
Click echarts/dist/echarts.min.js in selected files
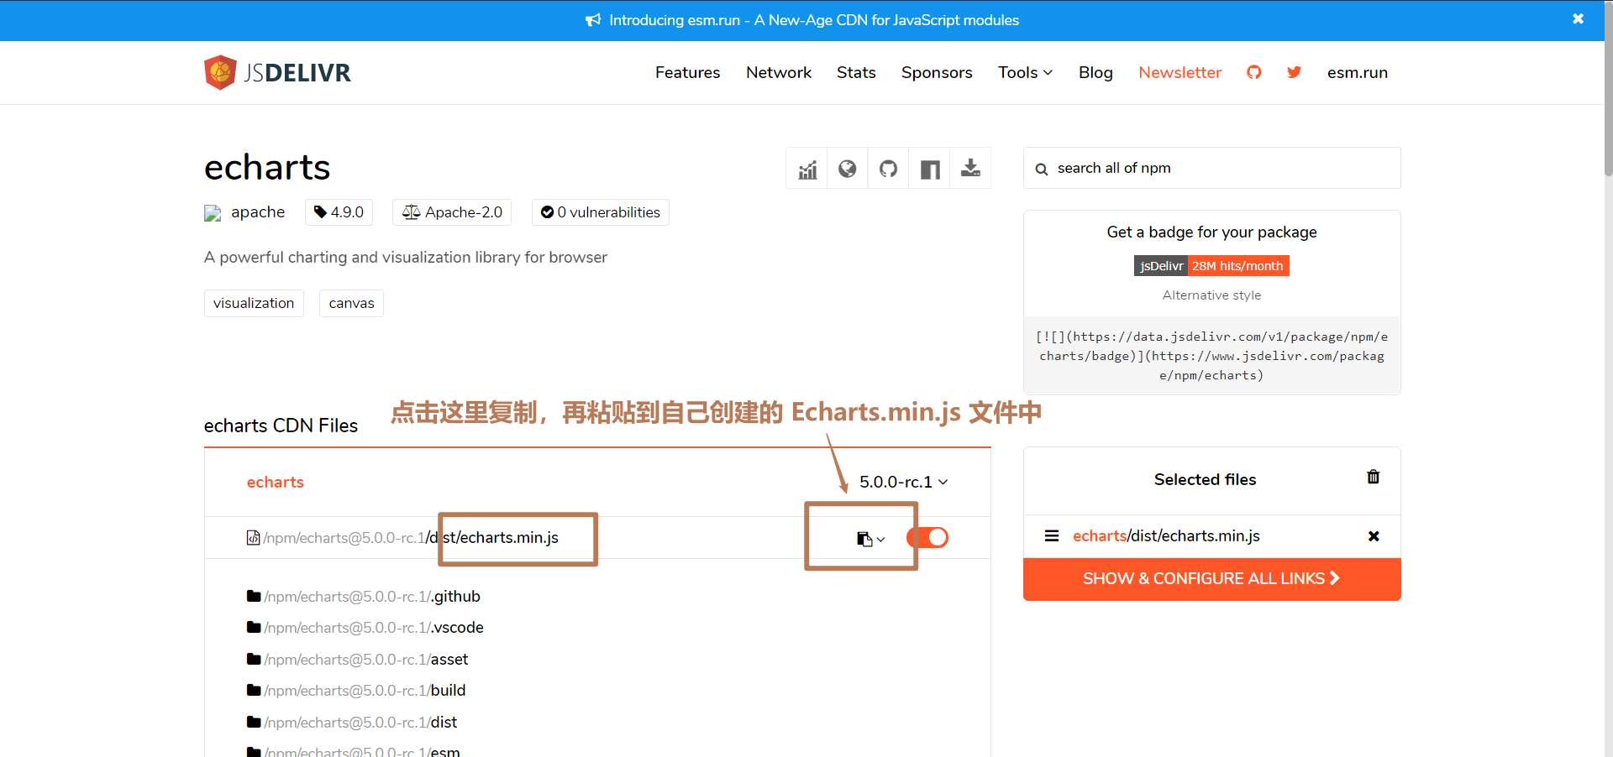1166,535
